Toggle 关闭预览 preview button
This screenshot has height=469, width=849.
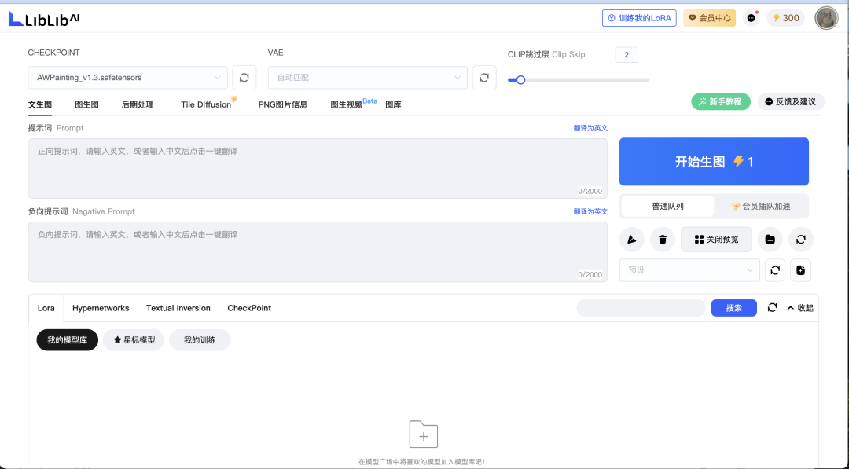(x=716, y=240)
